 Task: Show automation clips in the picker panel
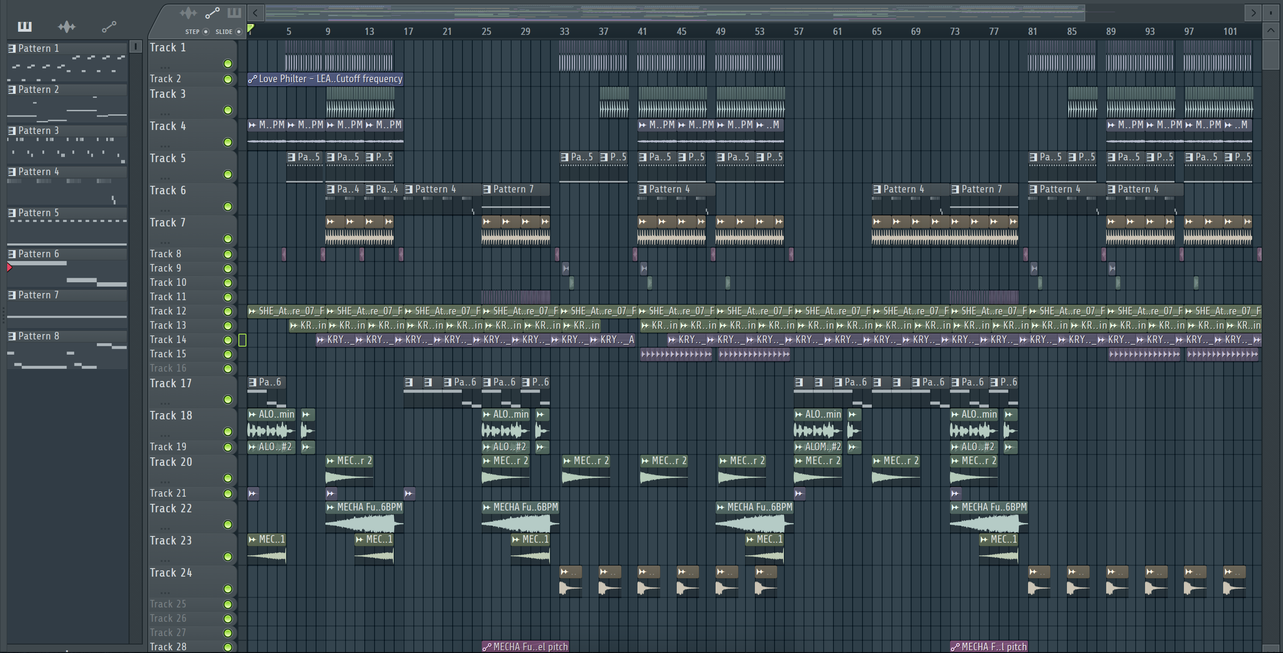[108, 26]
